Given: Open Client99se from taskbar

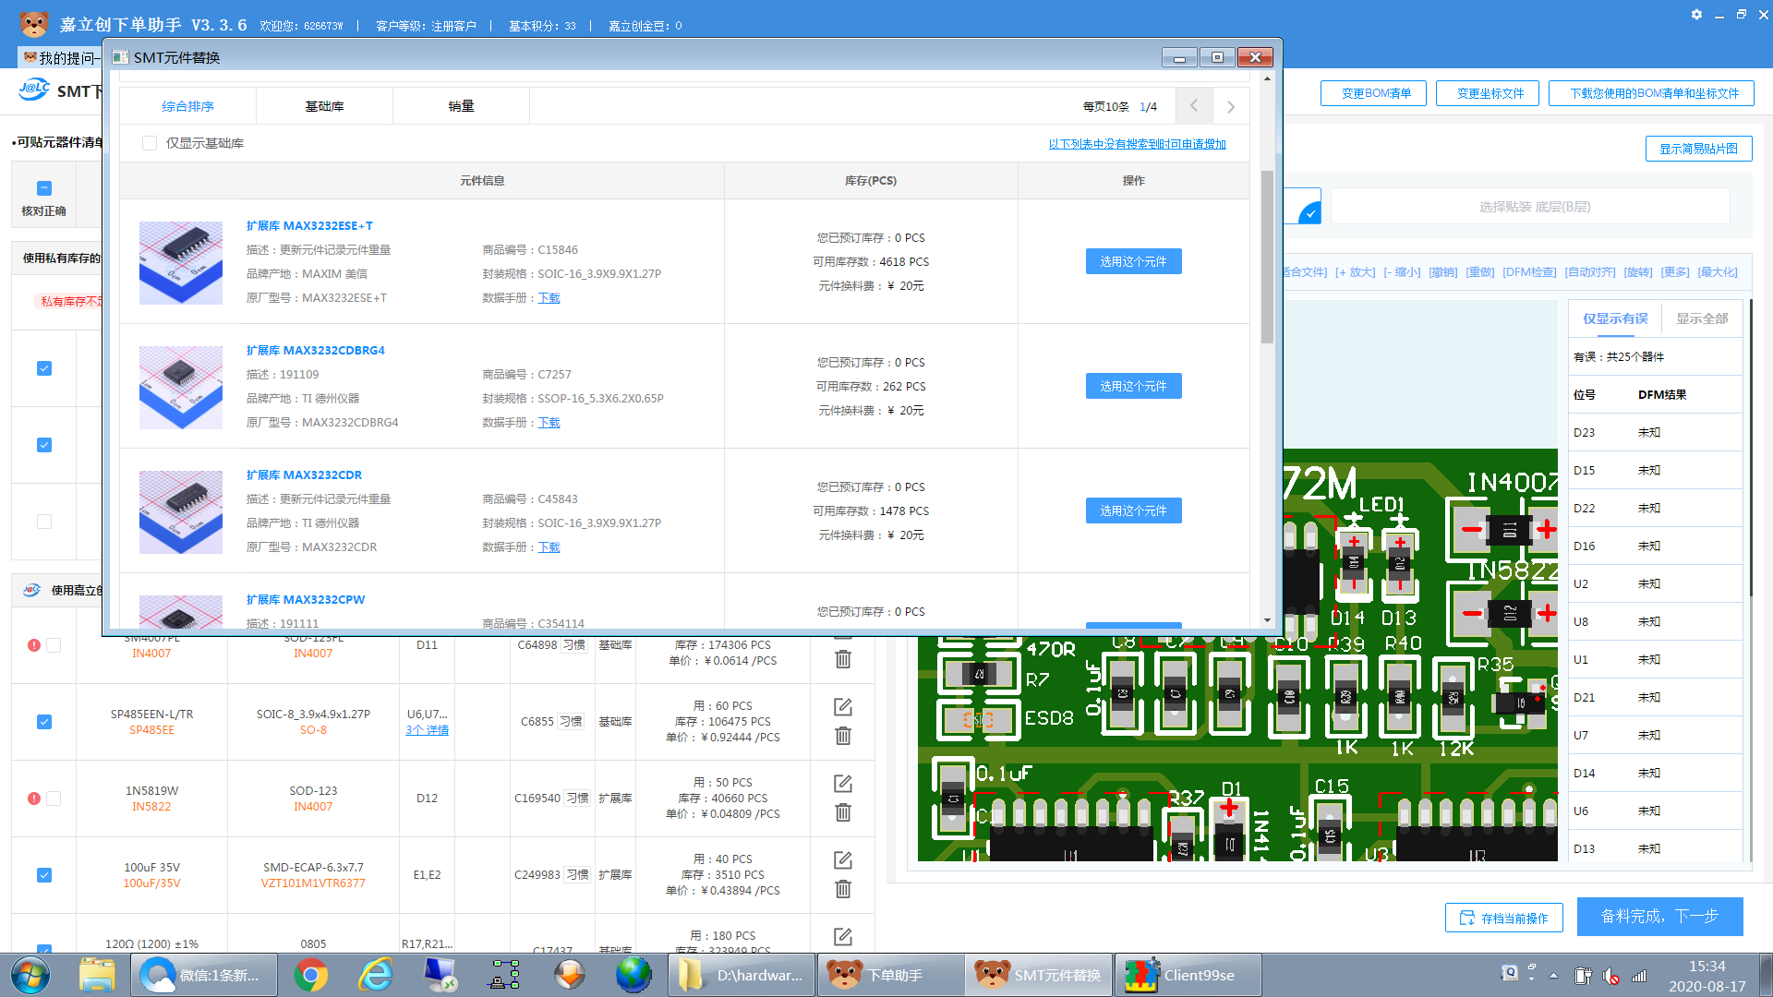Looking at the screenshot, I should 1188,975.
